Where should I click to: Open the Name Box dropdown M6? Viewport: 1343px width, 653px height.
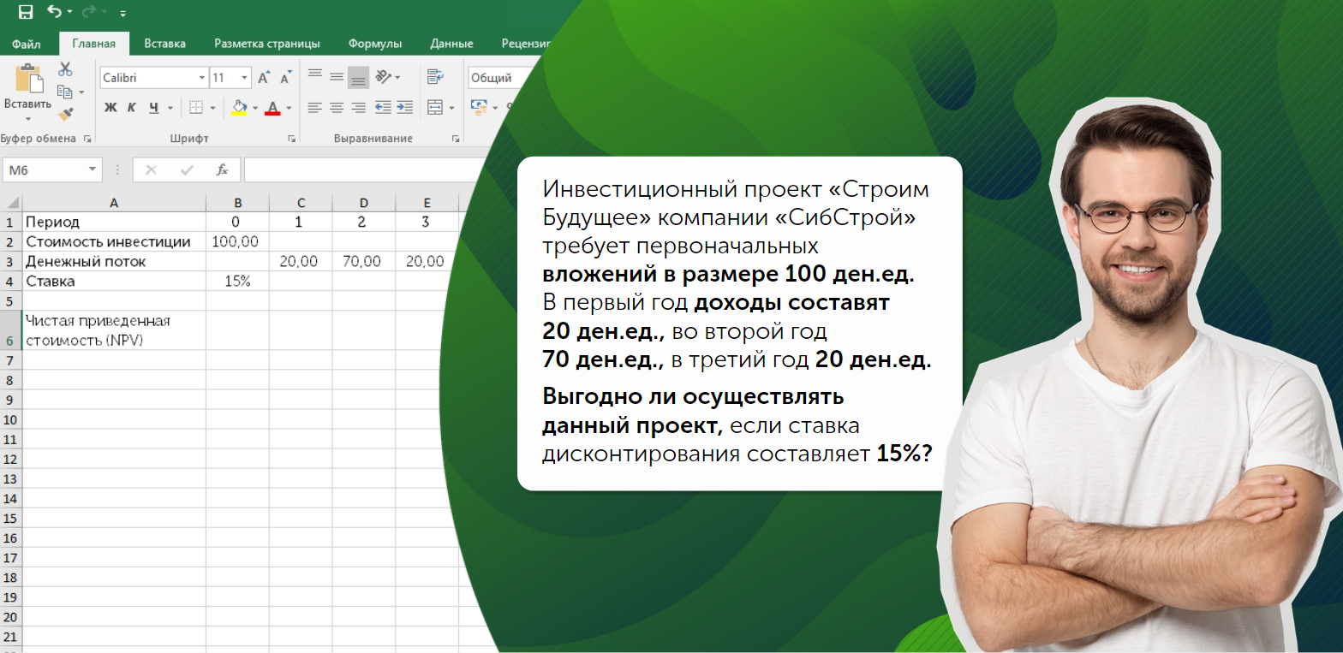pyautogui.click(x=94, y=169)
